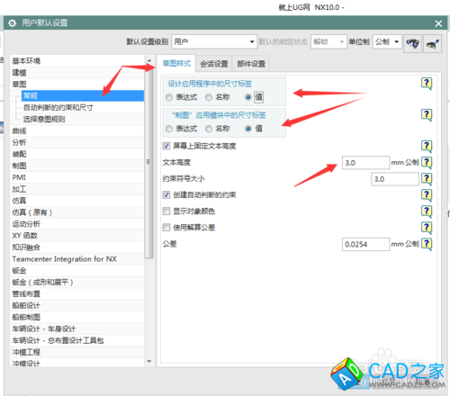Enable 使用解算公差 checkbox
The image size is (450, 396).
click(166, 228)
